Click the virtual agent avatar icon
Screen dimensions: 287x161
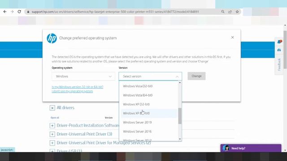[226, 148]
